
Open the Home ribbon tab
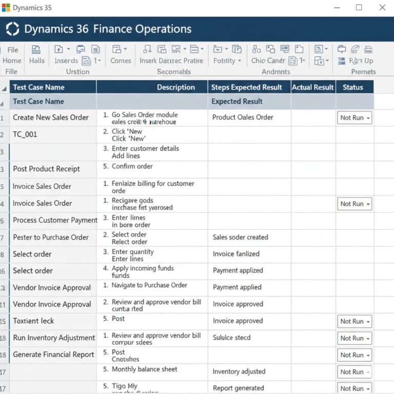[x=12, y=61]
